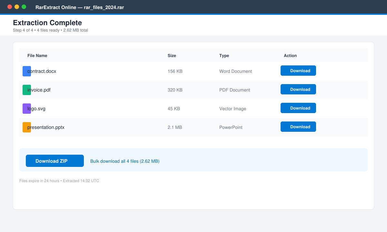
Task: Click the orange presentation.pptx file icon
Action: [27, 127]
